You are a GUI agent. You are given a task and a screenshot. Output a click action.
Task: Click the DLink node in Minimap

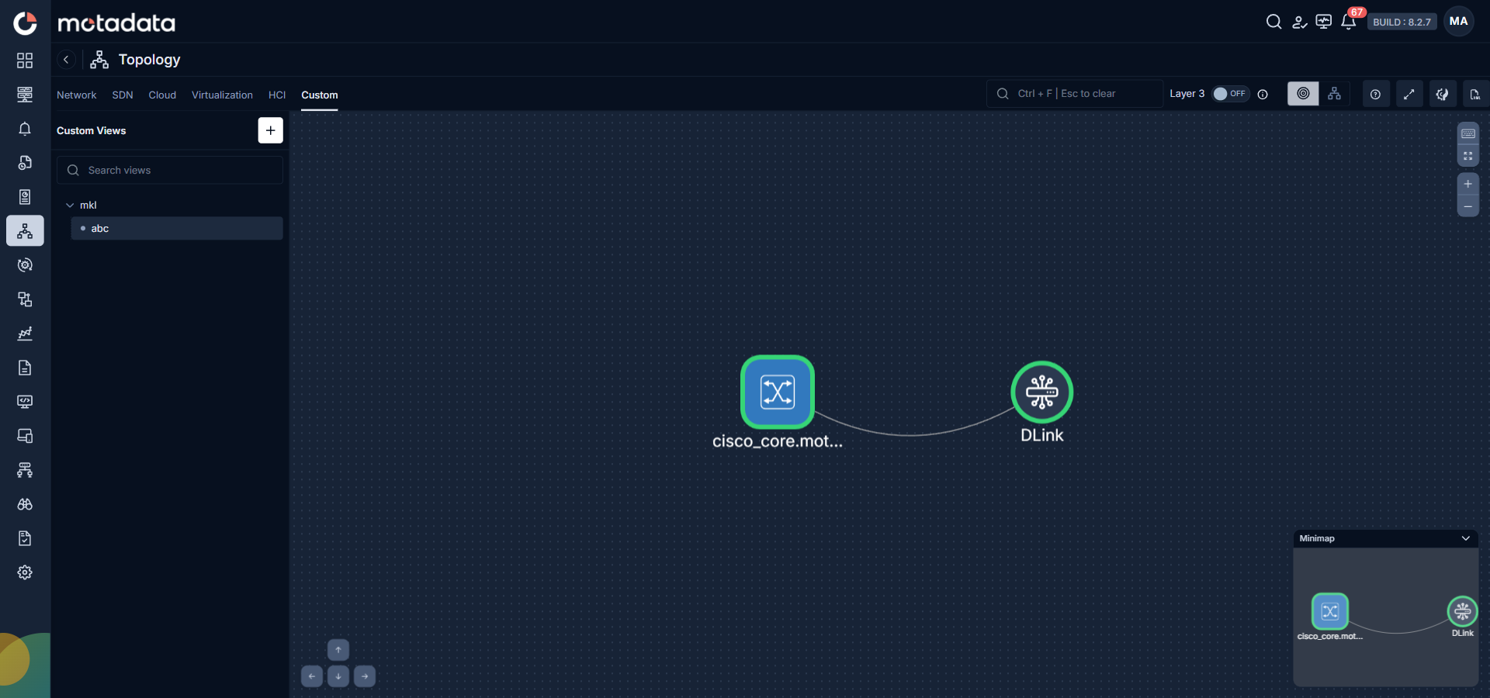(1462, 611)
